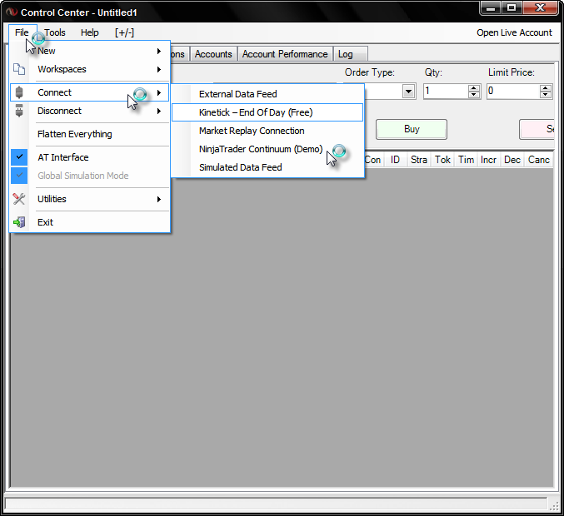This screenshot has height=516, width=564.
Task: Select External Data Feed connection
Action: coord(267,94)
